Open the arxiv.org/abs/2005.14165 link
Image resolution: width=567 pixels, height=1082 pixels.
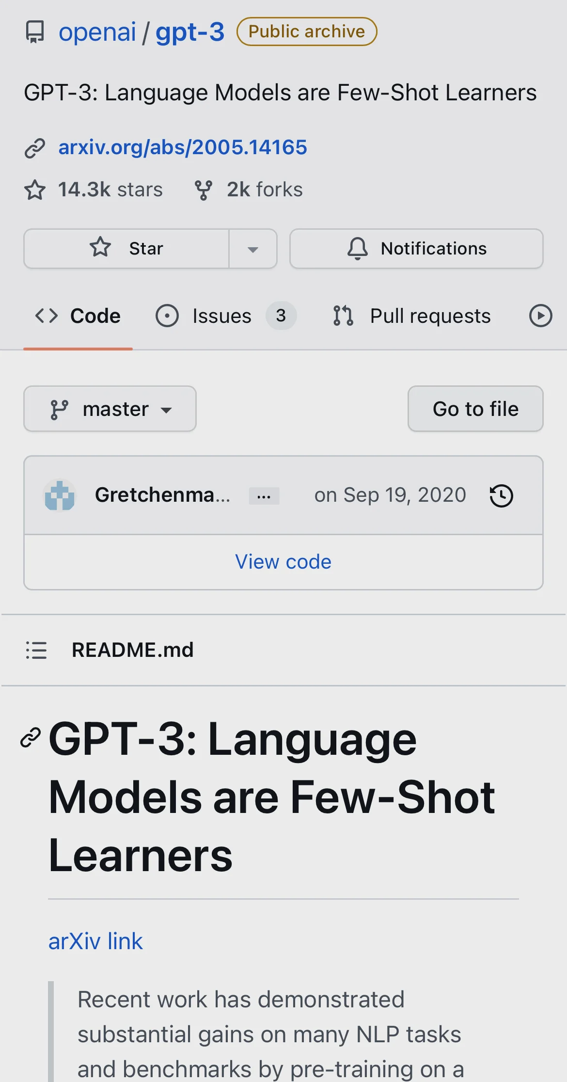click(x=183, y=147)
